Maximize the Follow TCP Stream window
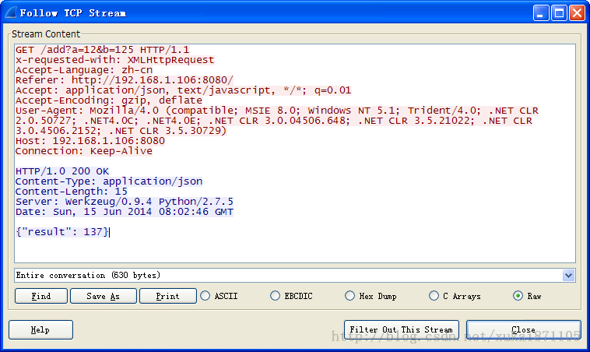The height and width of the screenshot is (352, 590). pyautogui.click(x=559, y=13)
